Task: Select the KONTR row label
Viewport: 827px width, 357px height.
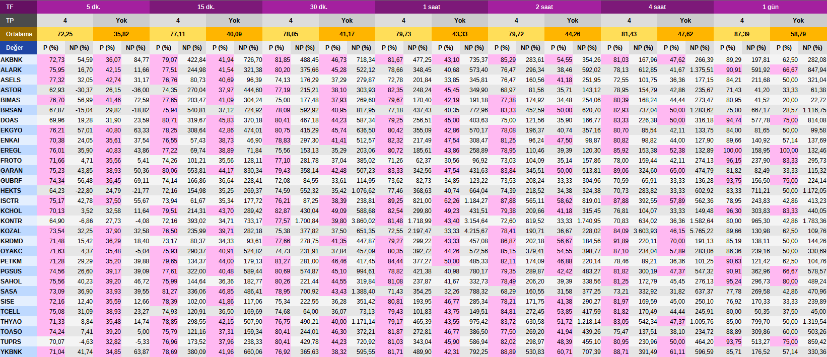Action: pyautogui.click(x=18, y=221)
